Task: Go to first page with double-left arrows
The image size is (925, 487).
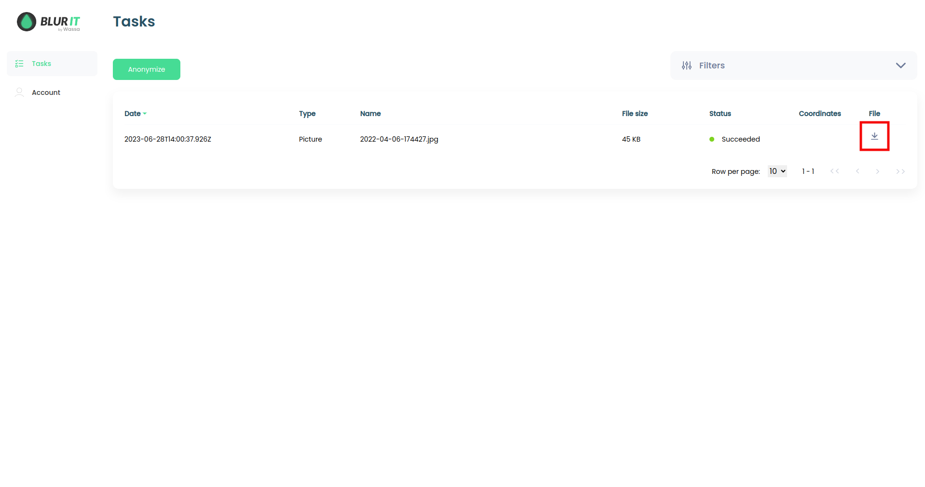Action: [834, 171]
